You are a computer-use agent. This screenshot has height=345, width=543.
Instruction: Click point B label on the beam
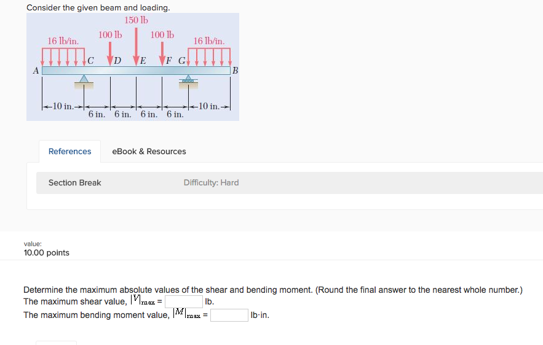(234, 71)
